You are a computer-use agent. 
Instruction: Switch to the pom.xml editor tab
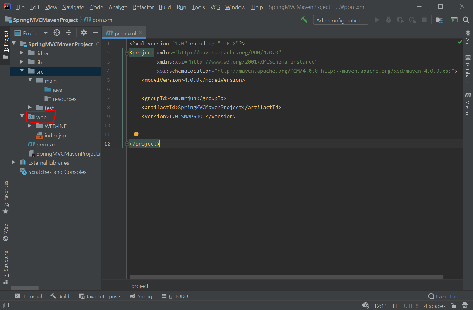125,33
